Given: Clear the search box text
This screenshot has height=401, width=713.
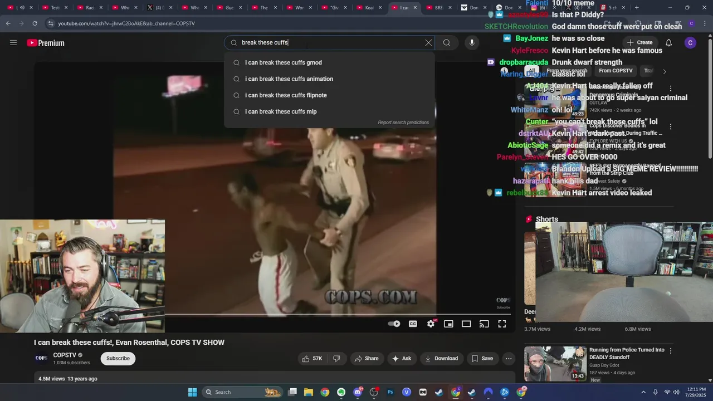Looking at the screenshot, I should coord(428,43).
